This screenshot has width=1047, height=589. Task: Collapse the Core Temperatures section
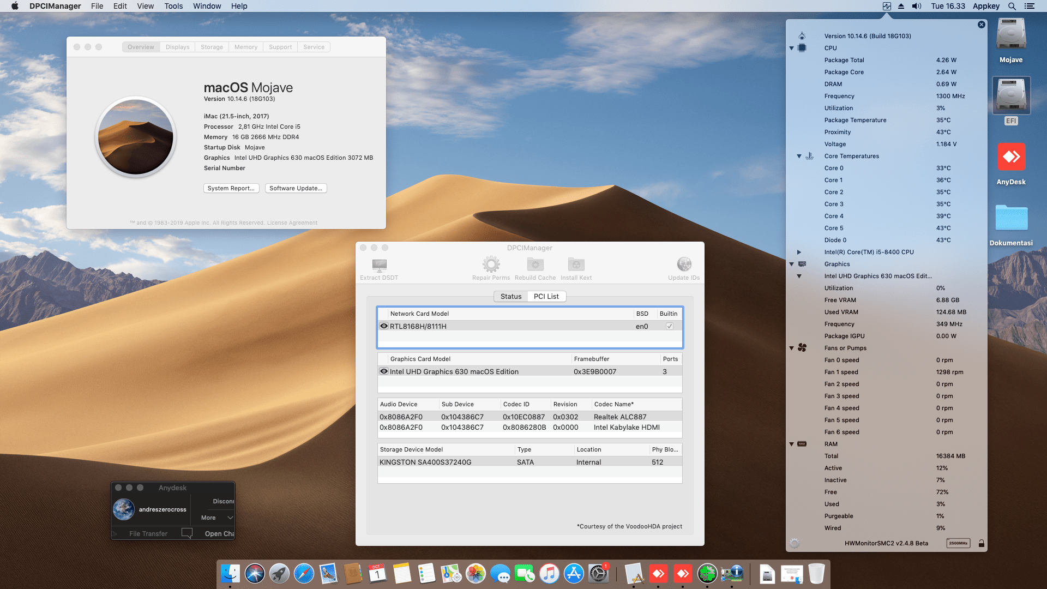[x=799, y=157]
